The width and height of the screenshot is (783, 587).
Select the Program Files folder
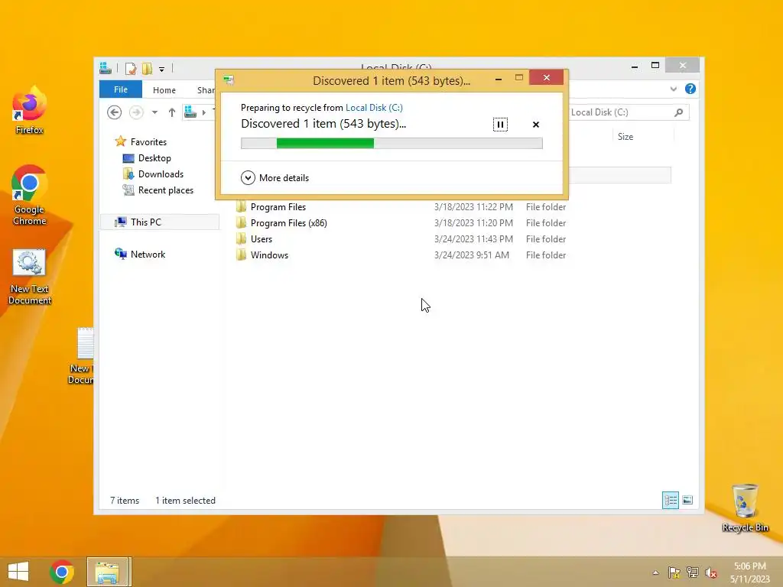(278, 206)
